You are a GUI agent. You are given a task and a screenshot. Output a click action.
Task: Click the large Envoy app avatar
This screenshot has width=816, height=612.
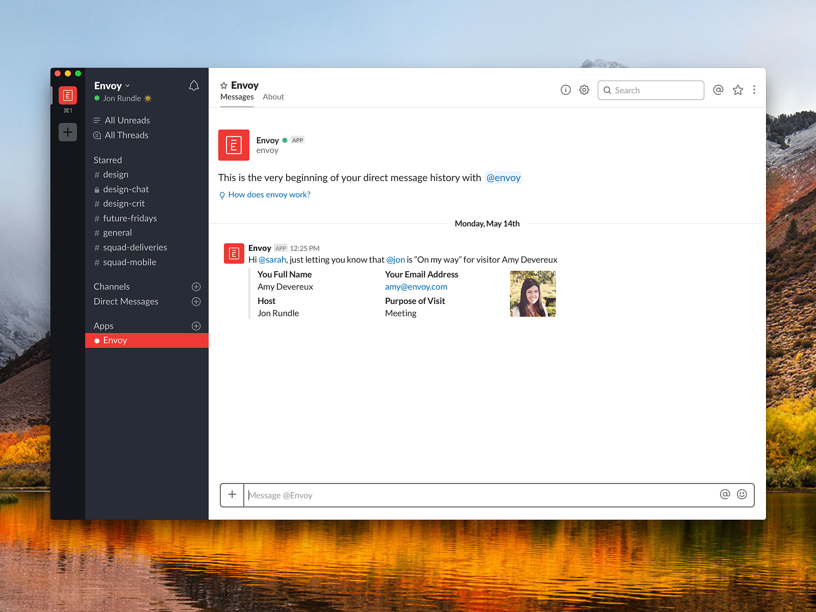click(x=234, y=145)
